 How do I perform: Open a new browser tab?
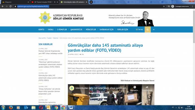click(x=91, y=2)
